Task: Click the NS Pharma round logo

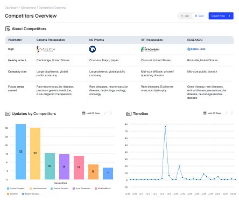Action: tap(93, 49)
